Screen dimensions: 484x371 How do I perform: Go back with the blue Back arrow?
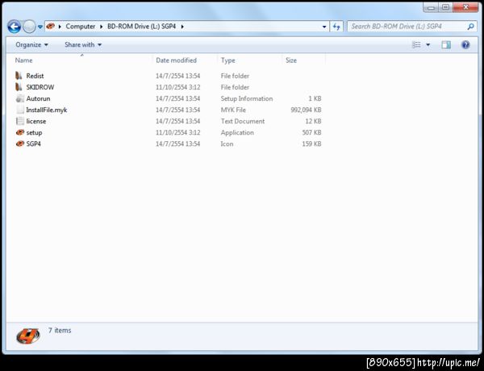pyautogui.click(x=15, y=27)
